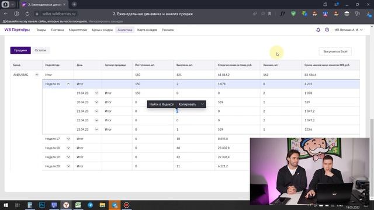Switch to the Остаток tab
This screenshot has width=374, height=210.
[x=40, y=50]
